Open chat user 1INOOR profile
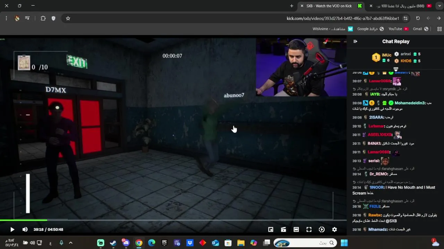 [x=377, y=187]
